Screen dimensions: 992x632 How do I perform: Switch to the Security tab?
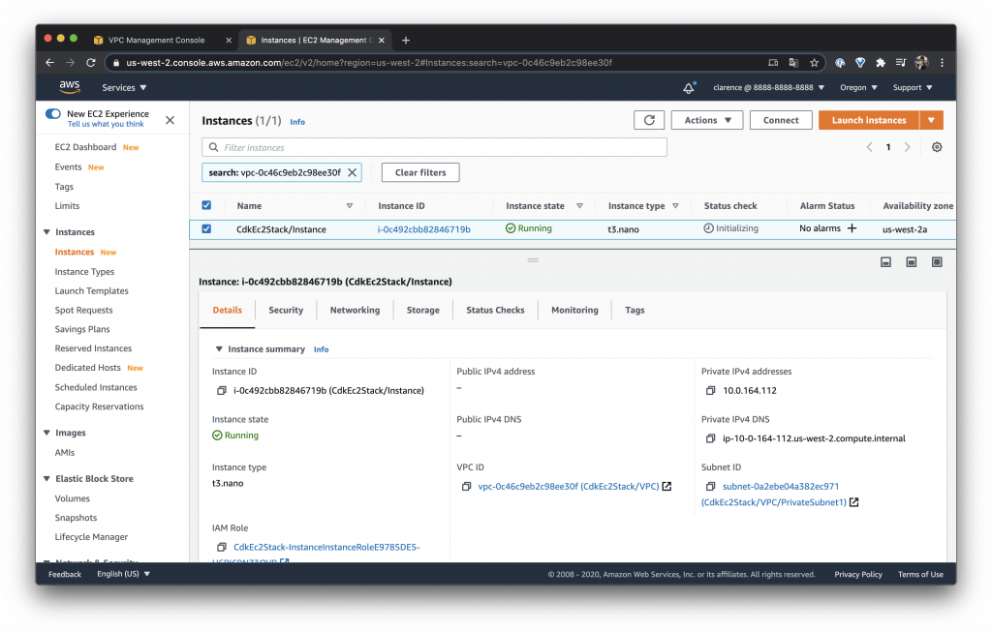pyautogui.click(x=286, y=311)
